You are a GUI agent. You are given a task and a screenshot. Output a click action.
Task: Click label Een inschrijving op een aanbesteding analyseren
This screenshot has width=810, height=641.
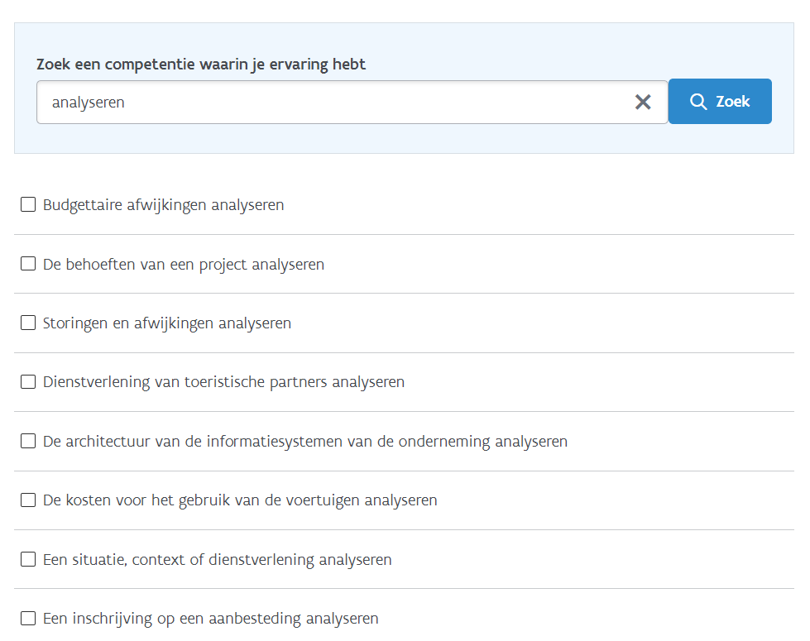211,619
